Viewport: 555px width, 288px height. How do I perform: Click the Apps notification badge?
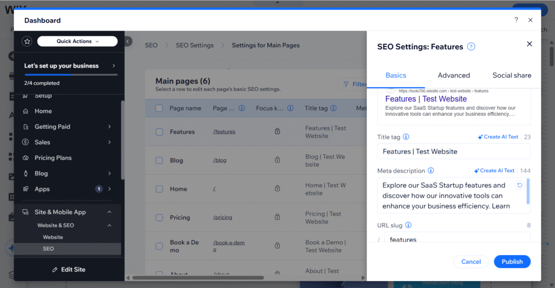click(x=99, y=189)
